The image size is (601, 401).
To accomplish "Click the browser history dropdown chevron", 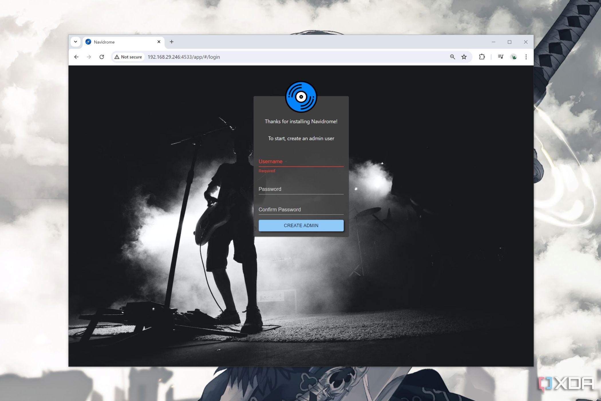I will coord(76,42).
